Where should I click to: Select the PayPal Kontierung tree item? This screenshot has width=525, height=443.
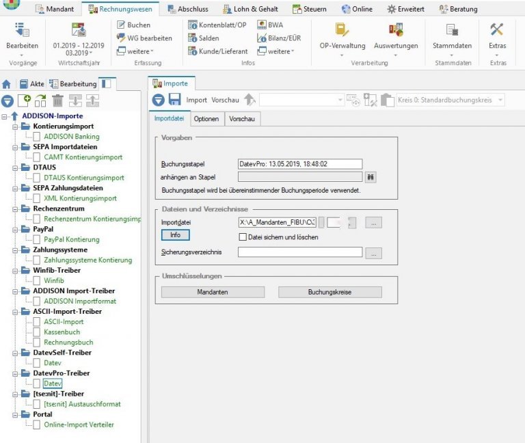click(x=71, y=239)
